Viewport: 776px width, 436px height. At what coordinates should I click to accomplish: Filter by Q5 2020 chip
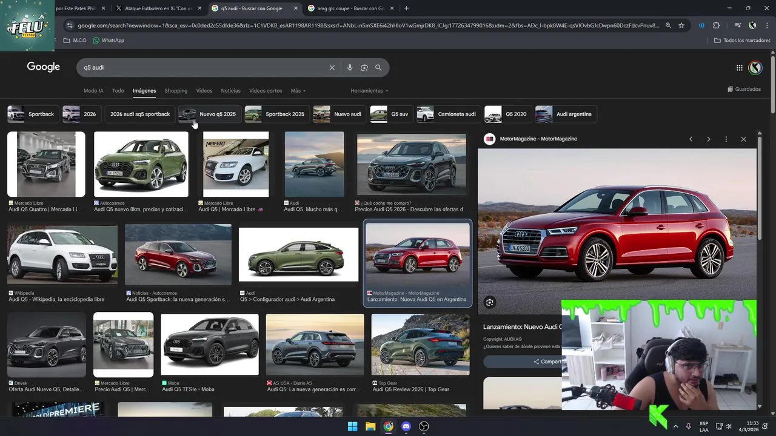pyautogui.click(x=508, y=114)
